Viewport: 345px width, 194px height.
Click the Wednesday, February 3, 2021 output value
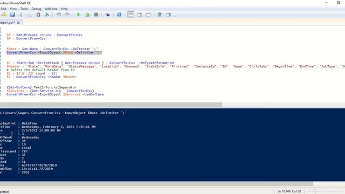58,127
